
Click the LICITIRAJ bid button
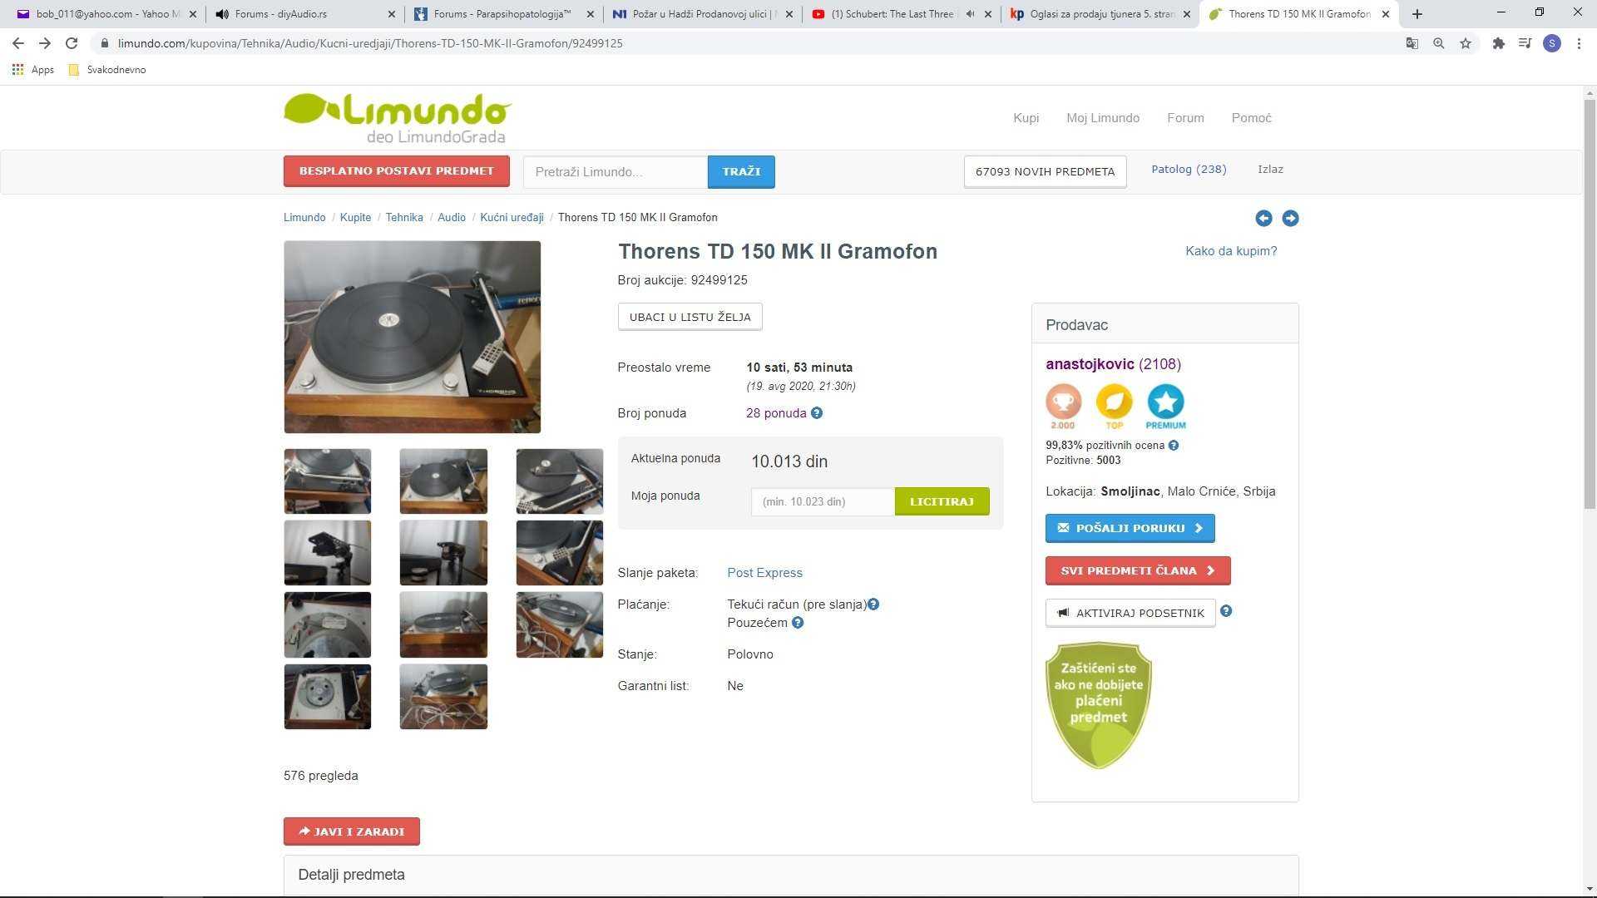point(942,501)
